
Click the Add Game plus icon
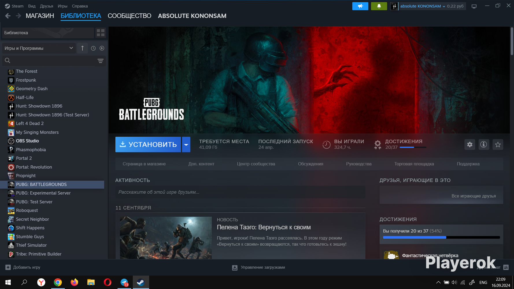(8, 267)
